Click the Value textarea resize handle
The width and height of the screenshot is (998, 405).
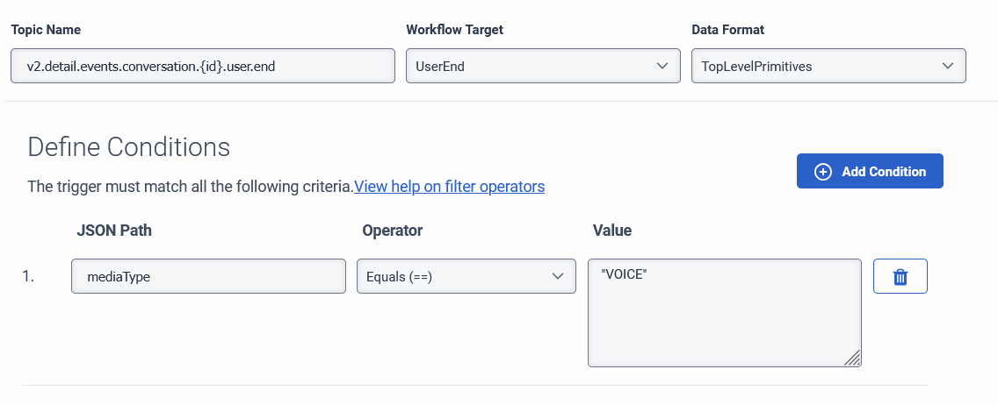pos(852,358)
